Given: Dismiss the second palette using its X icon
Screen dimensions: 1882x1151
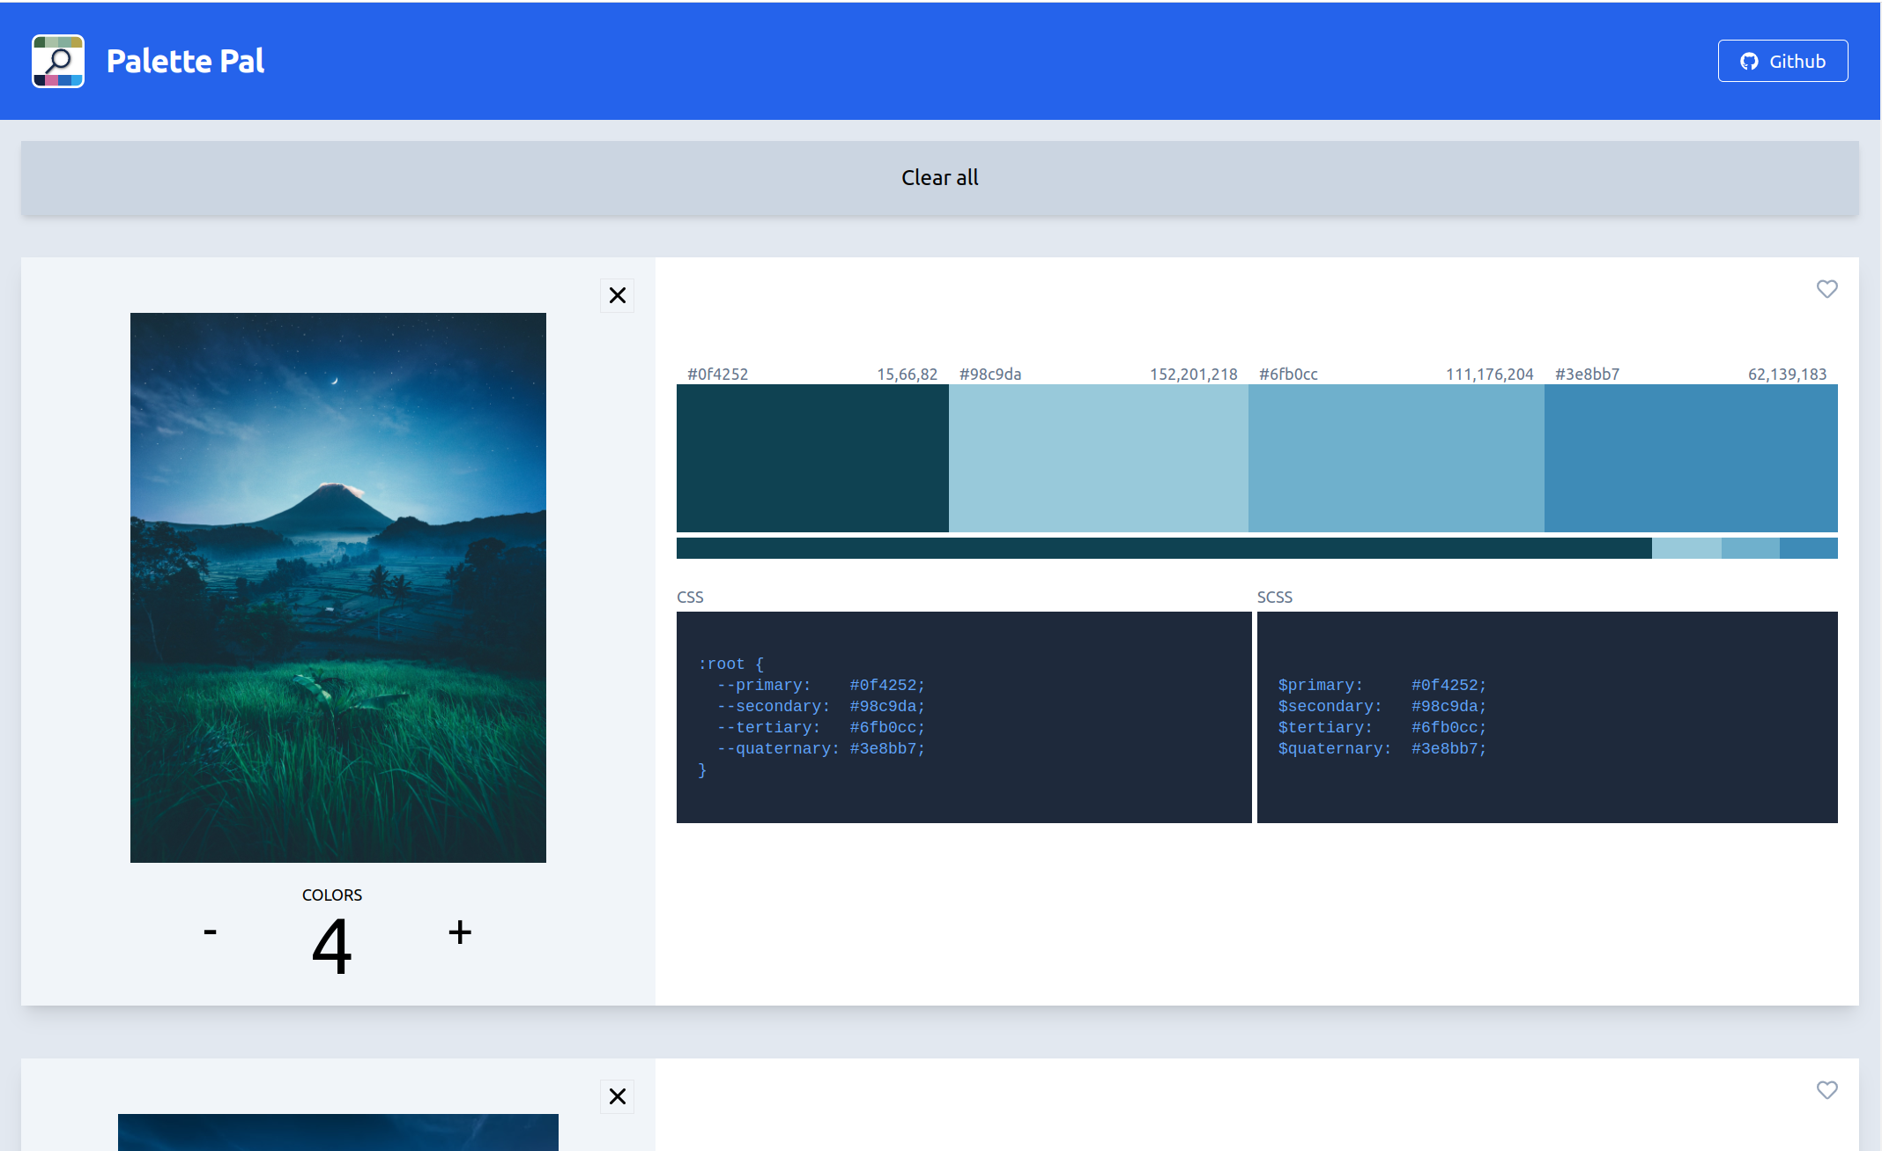Looking at the screenshot, I should (x=617, y=1097).
